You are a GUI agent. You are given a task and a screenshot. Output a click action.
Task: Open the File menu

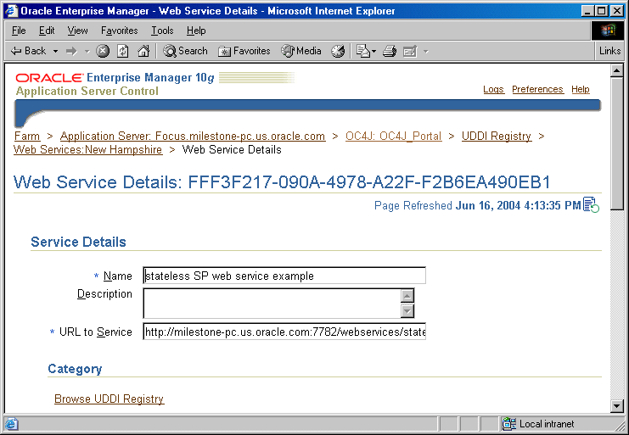19,31
